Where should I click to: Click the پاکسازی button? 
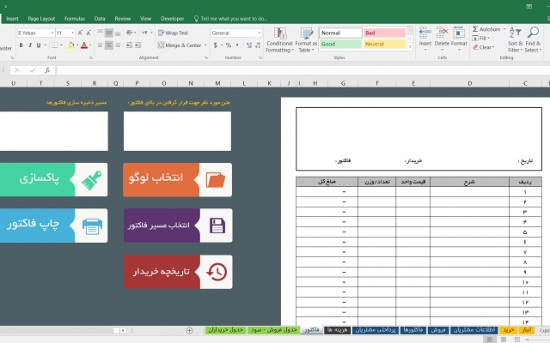53,179
